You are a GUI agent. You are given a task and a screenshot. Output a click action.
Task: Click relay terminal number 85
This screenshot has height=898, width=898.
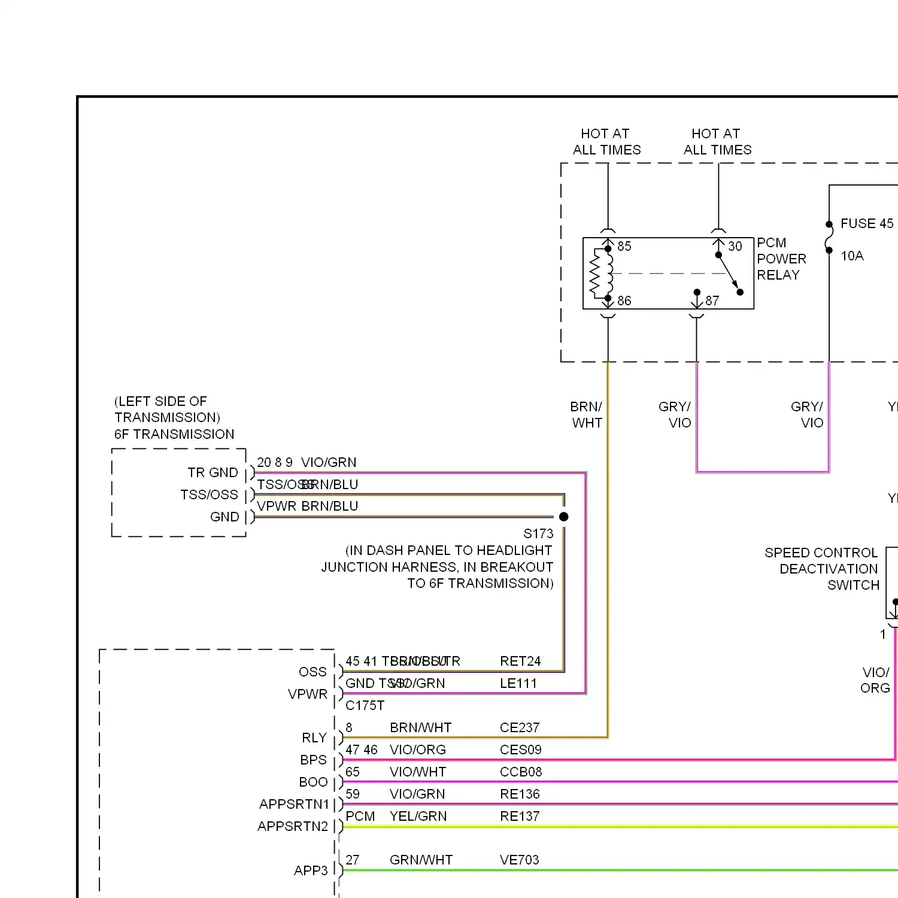coord(624,246)
